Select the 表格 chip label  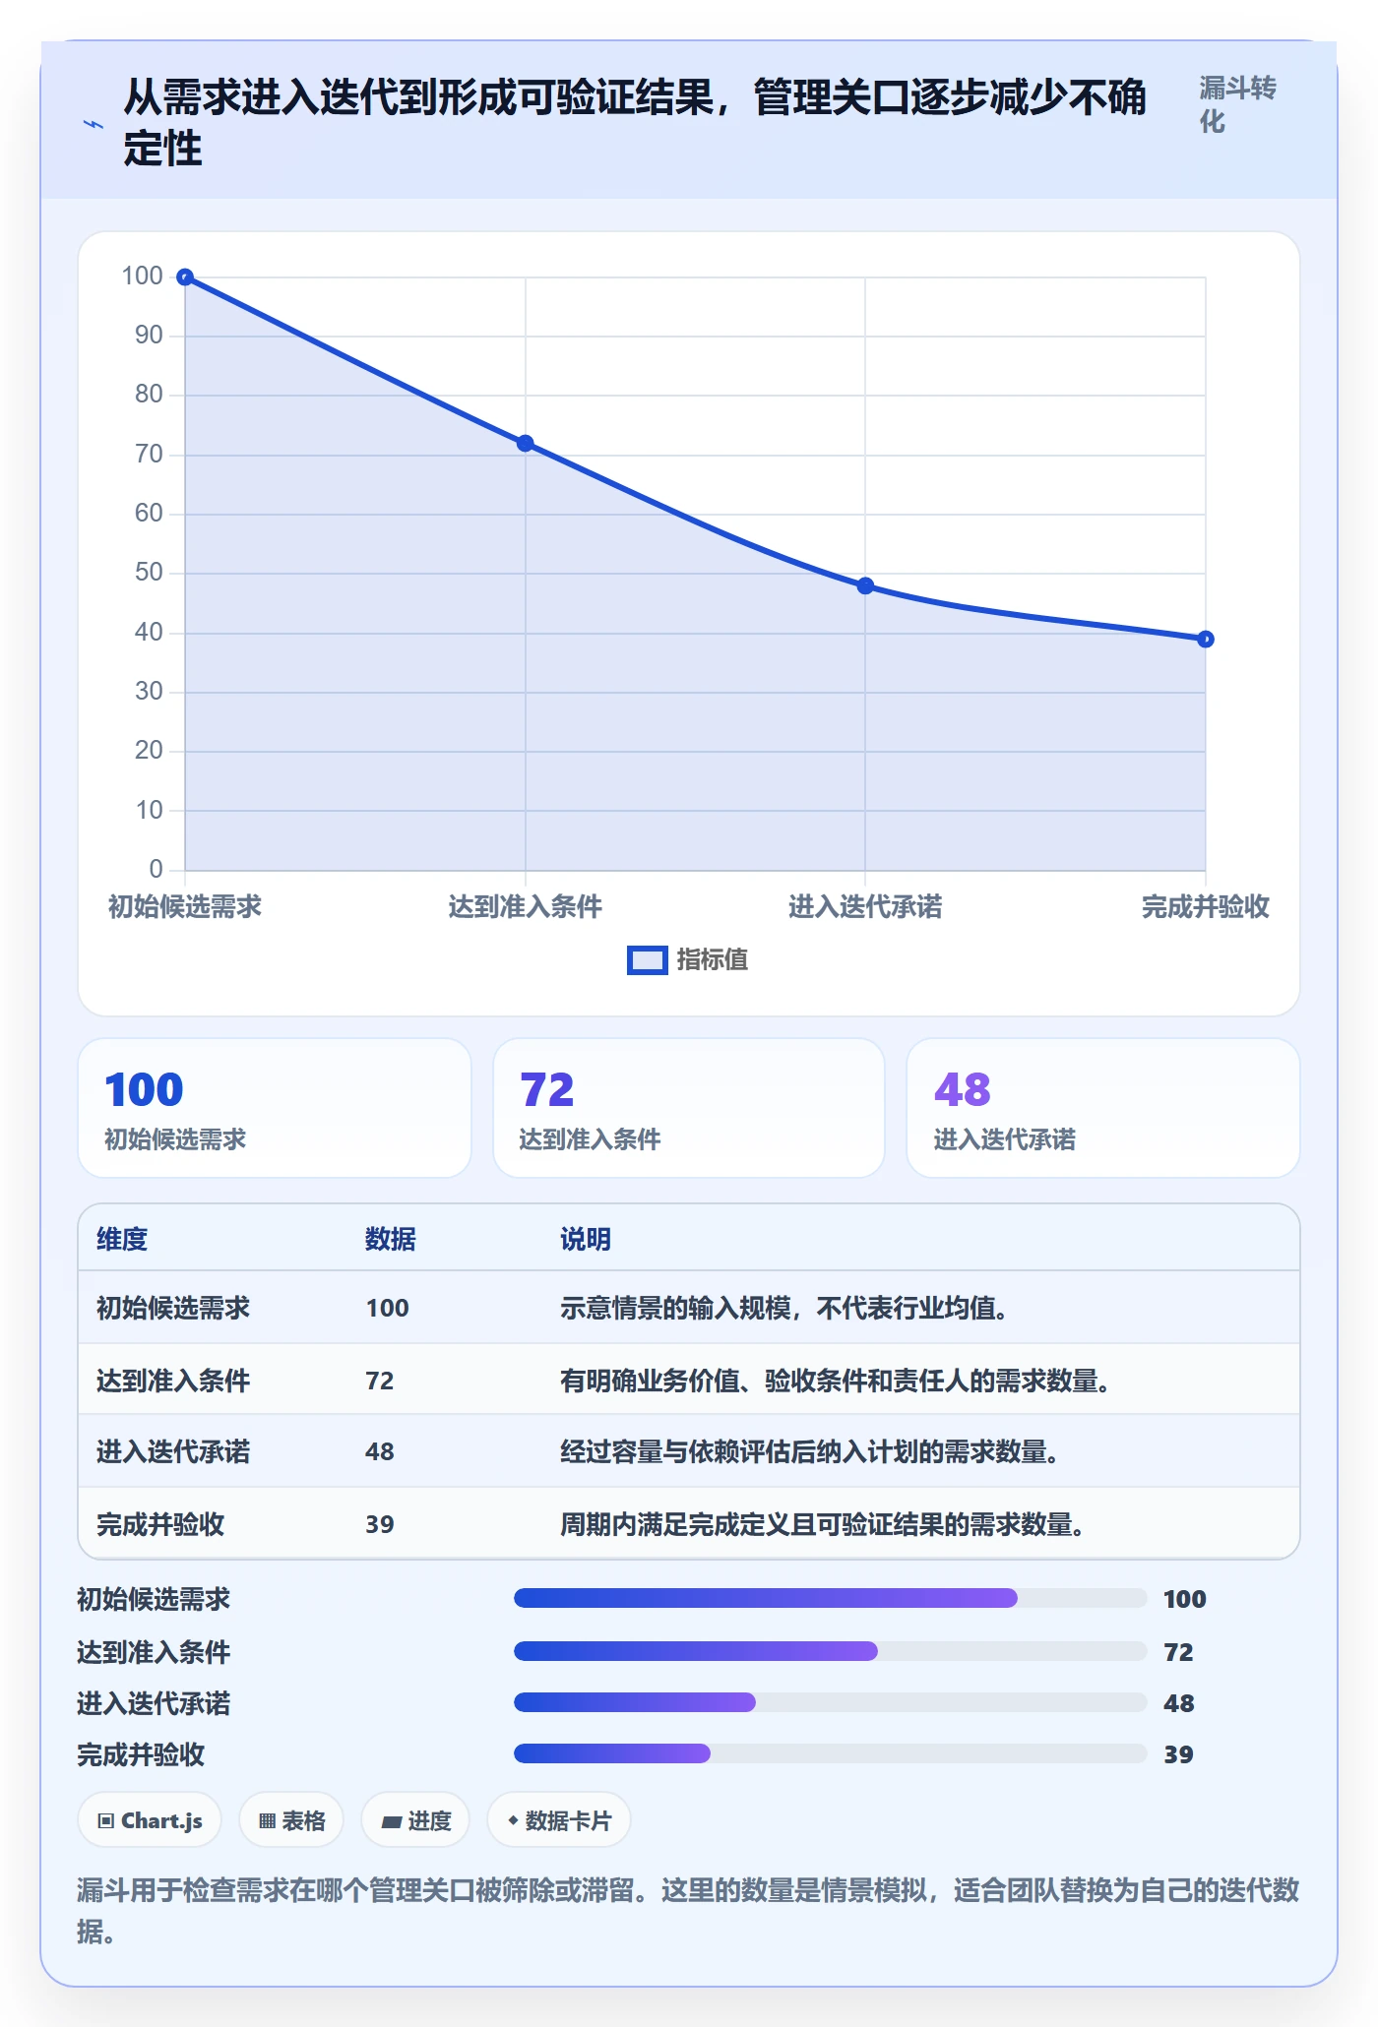303,1820
